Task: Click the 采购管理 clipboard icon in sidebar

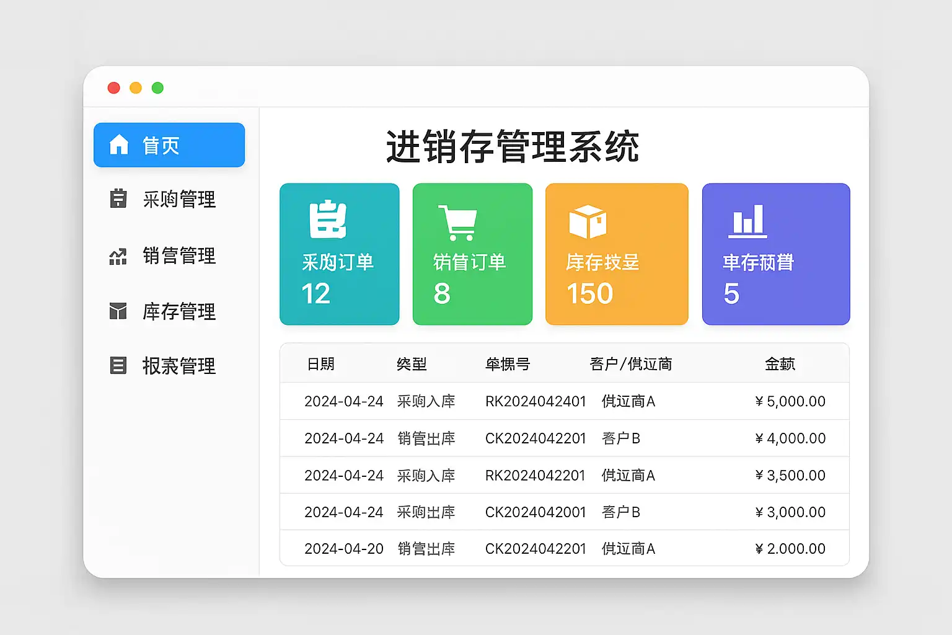Action: pos(118,198)
